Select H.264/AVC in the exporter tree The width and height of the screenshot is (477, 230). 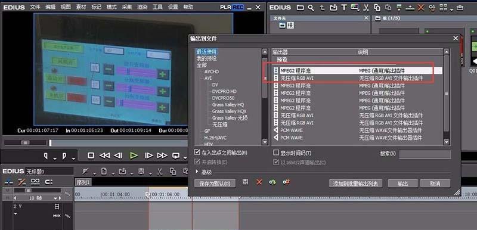pyautogui.click(x=215, y=138)
